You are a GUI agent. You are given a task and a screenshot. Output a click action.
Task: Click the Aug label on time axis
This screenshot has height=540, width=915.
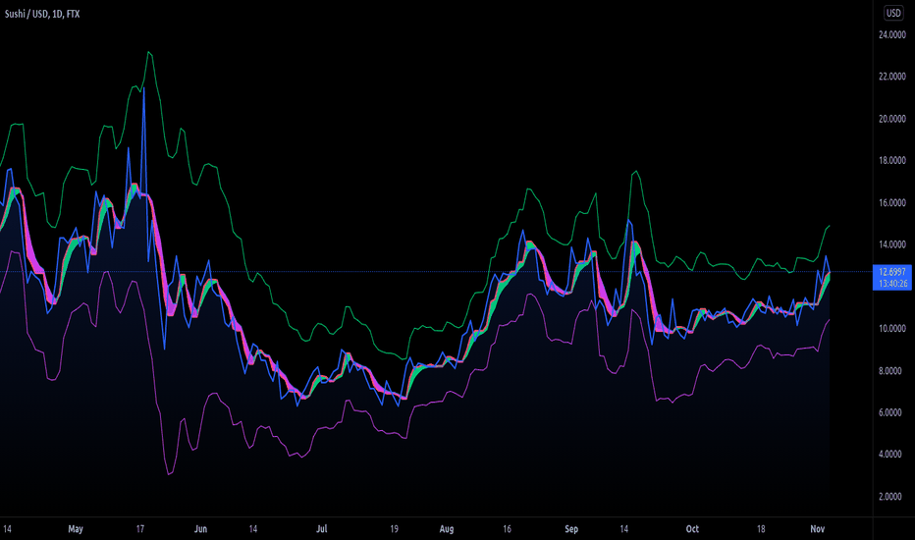pos(447,529)
